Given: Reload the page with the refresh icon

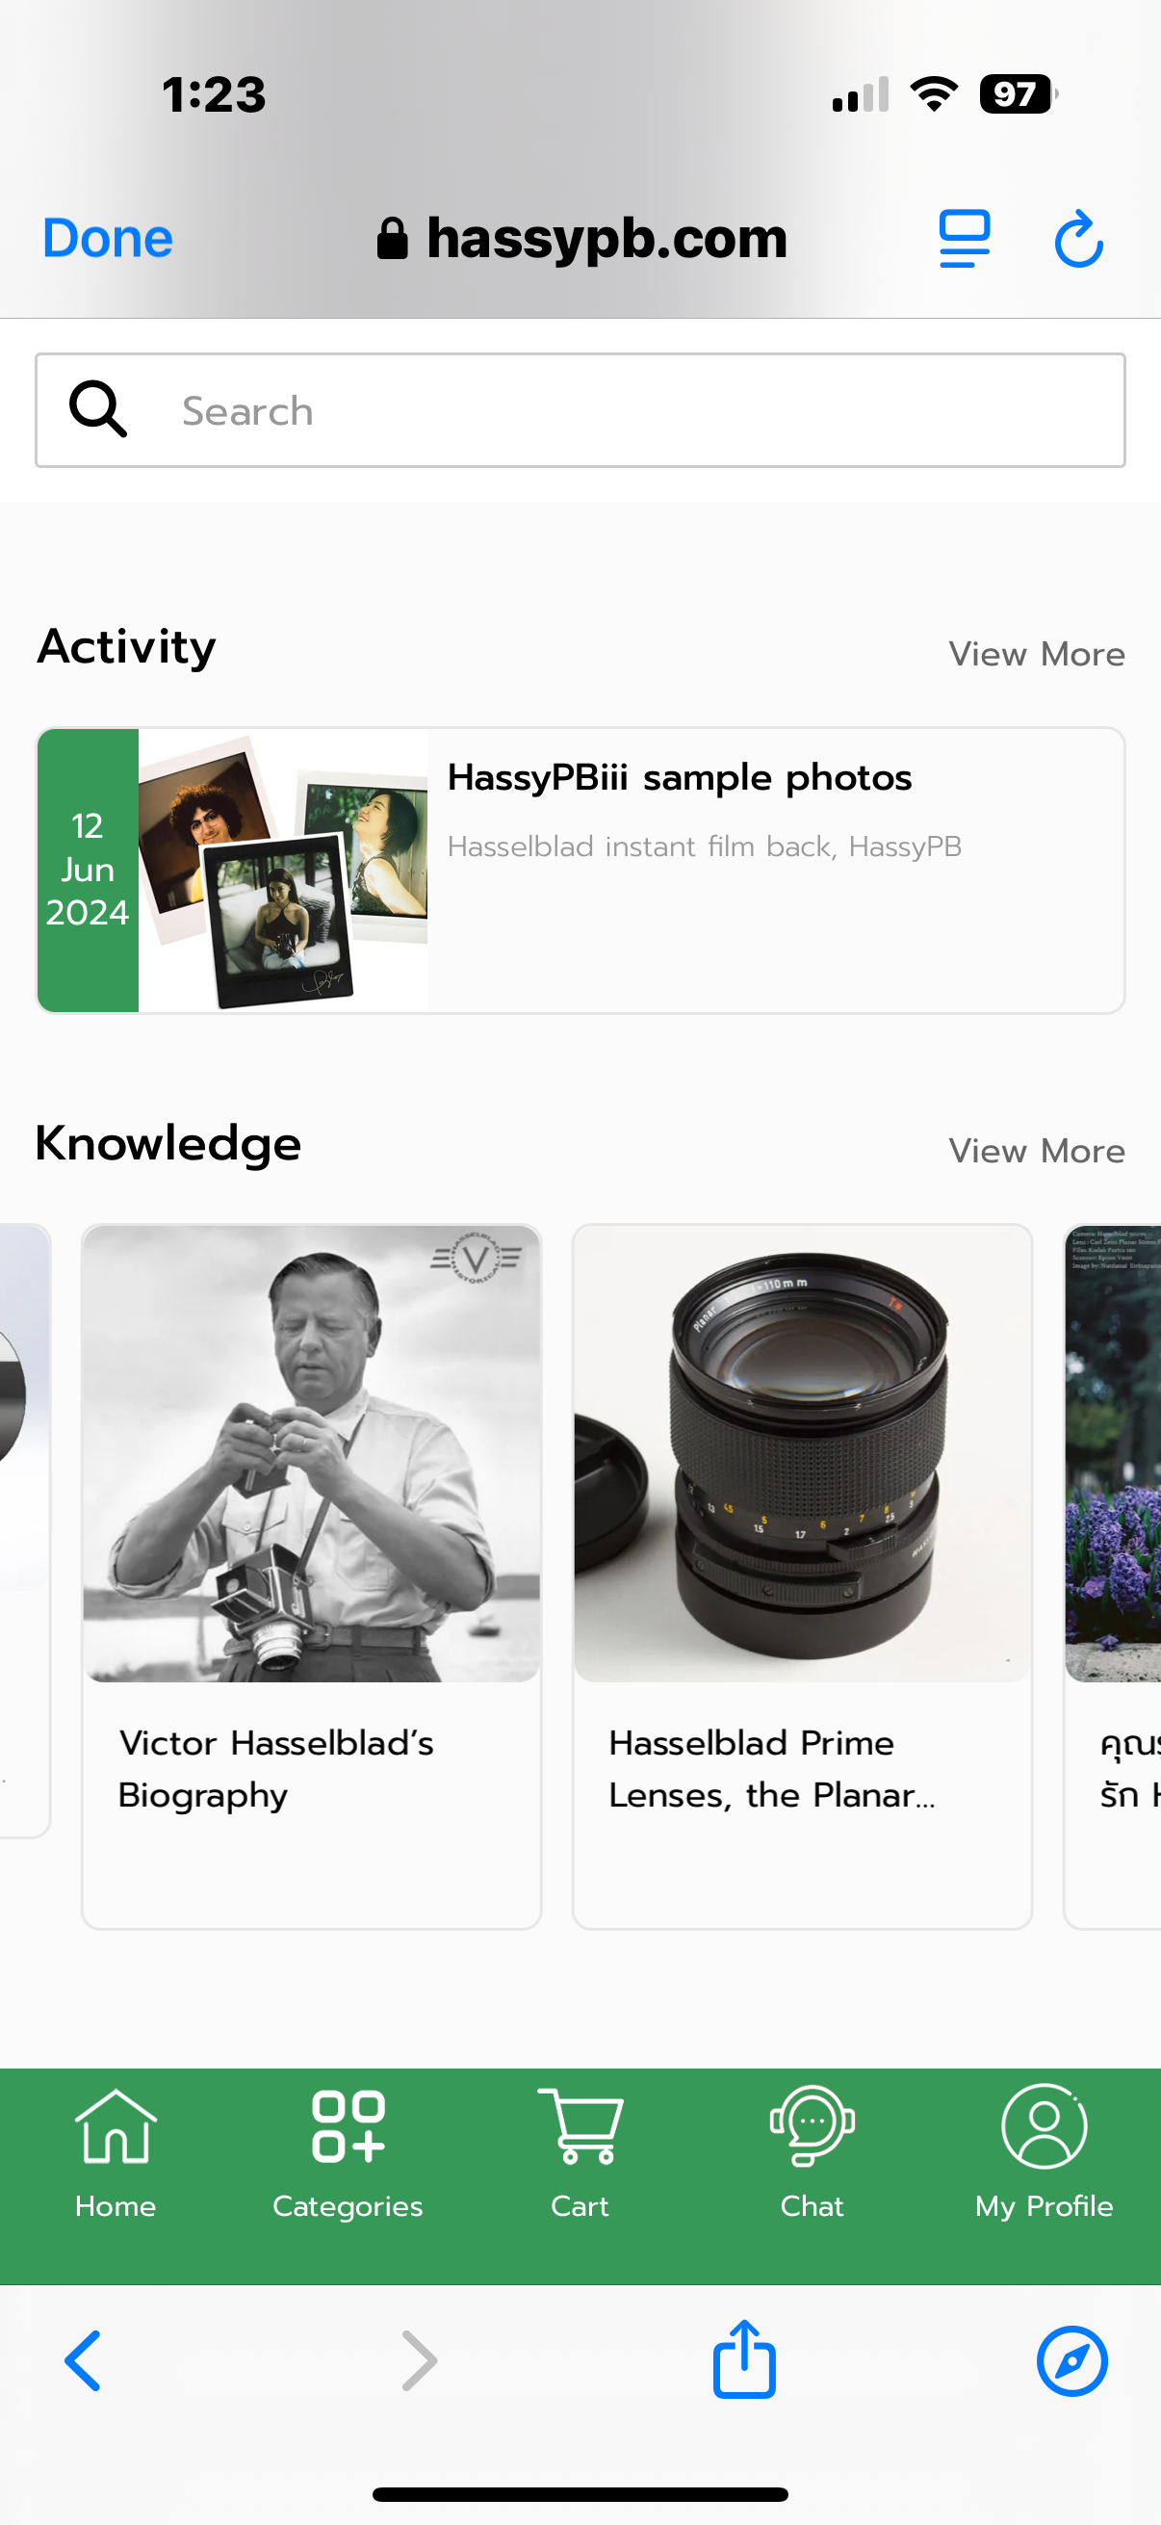Looking at the screenshot, I should click(1079, 238).
